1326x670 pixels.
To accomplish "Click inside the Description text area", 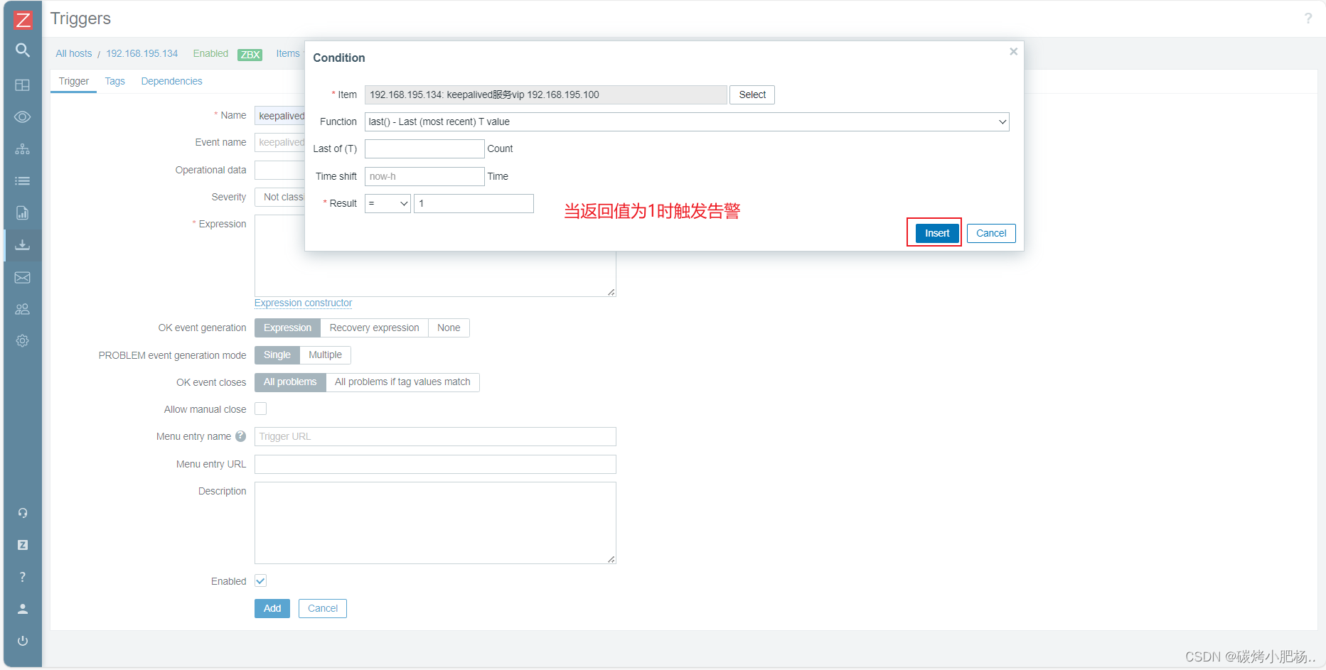I will pyautogui.click(x=435, y=523).
